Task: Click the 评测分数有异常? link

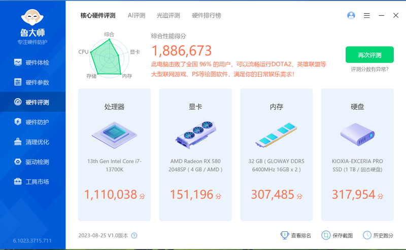Action: pos(369,69)
